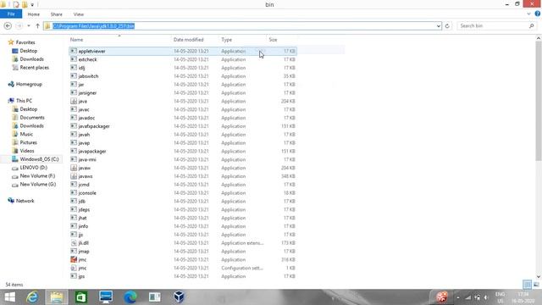Open Recent places in sidebar
Screen dimensions: 542x305
coord(34,68)
